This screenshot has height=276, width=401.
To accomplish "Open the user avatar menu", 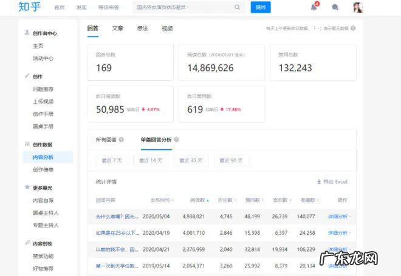I will pos(358,7).
